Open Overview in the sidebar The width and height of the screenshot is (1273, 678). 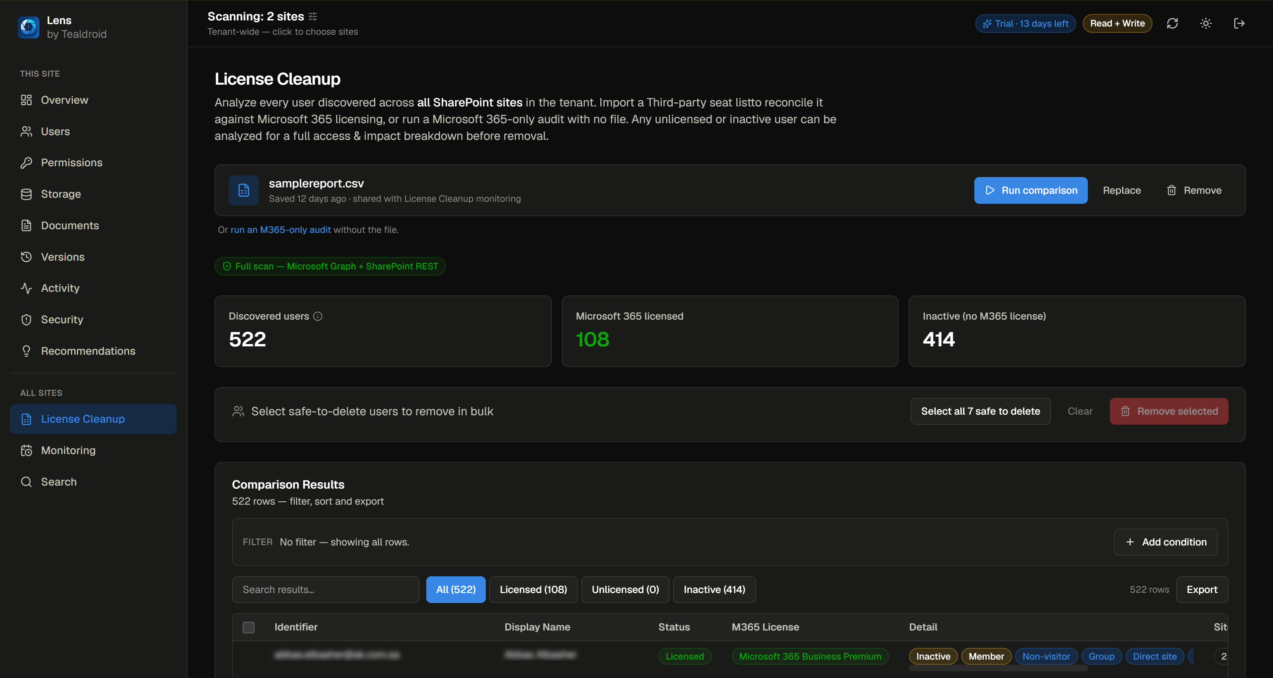pos(93,100)
